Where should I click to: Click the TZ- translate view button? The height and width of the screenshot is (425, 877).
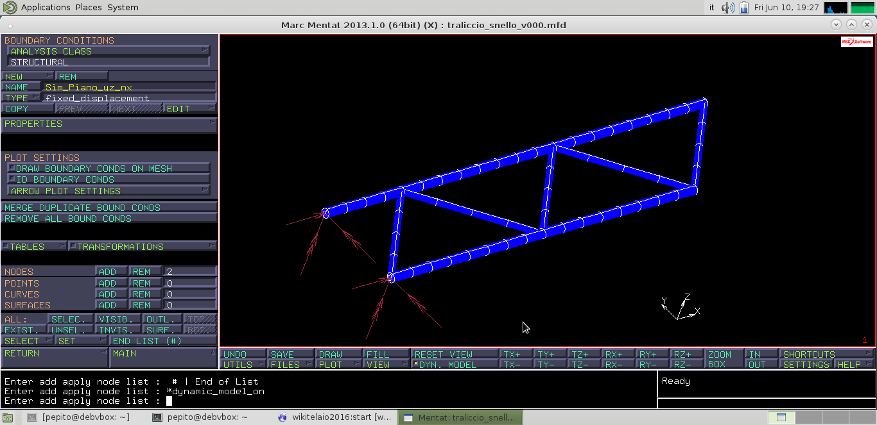(x=585, y=365)
